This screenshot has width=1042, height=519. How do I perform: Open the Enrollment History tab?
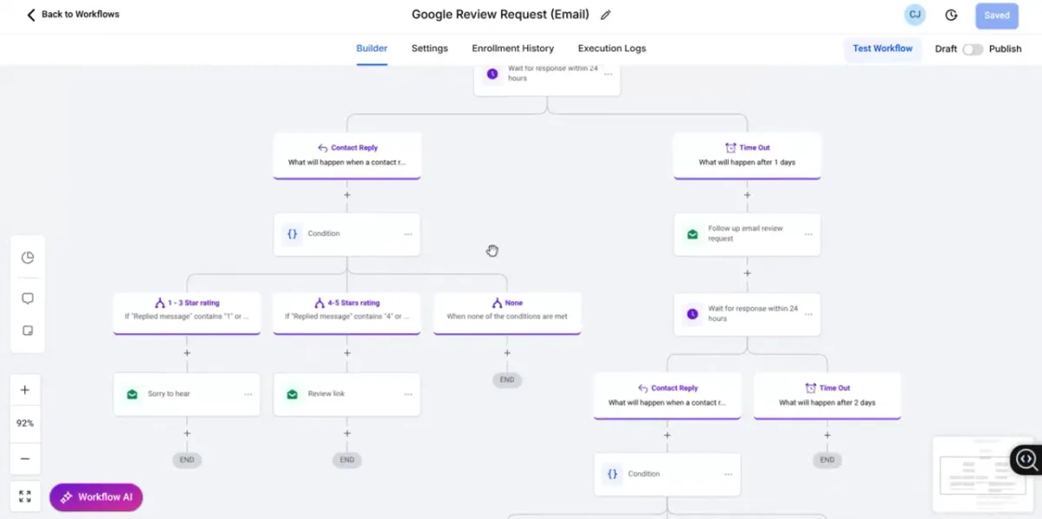point(512,49)
